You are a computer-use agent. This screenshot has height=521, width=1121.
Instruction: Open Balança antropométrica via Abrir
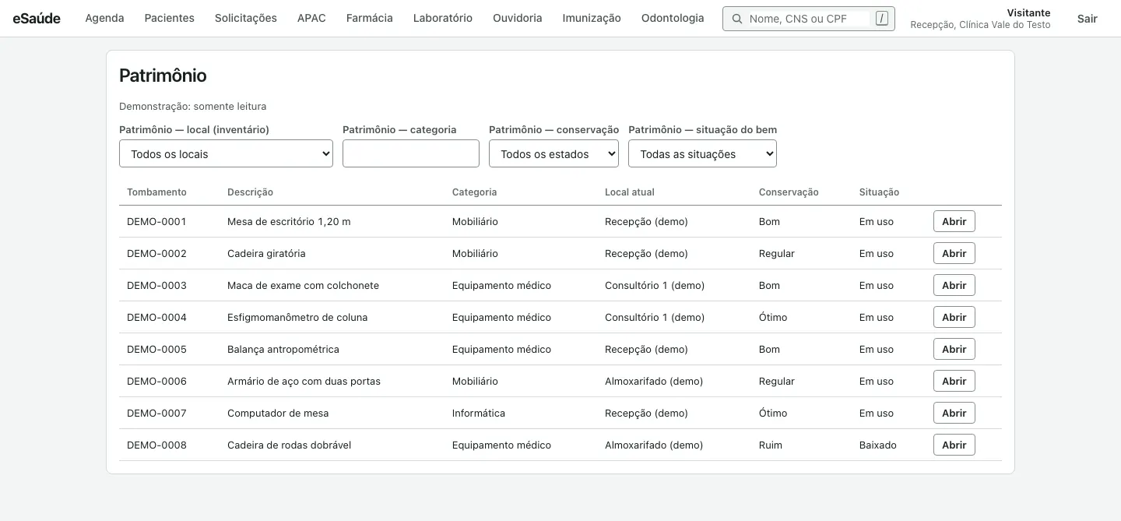tap(954, 349)
